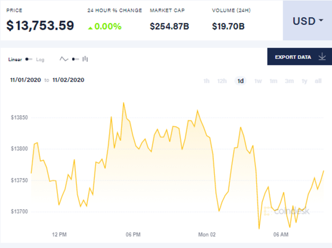Click the download arrow icon
The height and width of the screenshot is (248, 332).
[x=322, y=57]
